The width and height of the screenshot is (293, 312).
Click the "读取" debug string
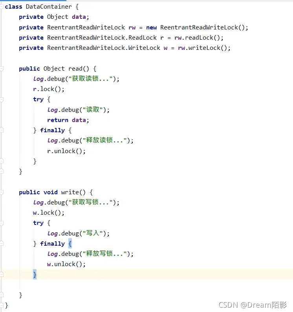click(x=93, y=109)
